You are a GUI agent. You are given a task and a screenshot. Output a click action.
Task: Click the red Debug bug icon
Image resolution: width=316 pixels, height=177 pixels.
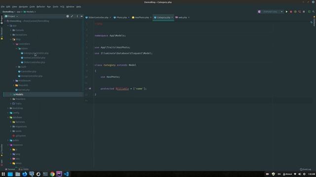pyautogui.click(x=291, y=12)
